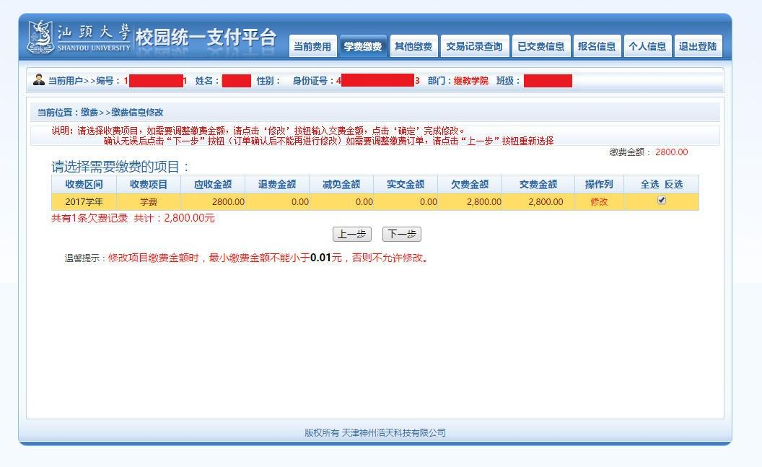Select the 报名信息 tab

point(597,46)
